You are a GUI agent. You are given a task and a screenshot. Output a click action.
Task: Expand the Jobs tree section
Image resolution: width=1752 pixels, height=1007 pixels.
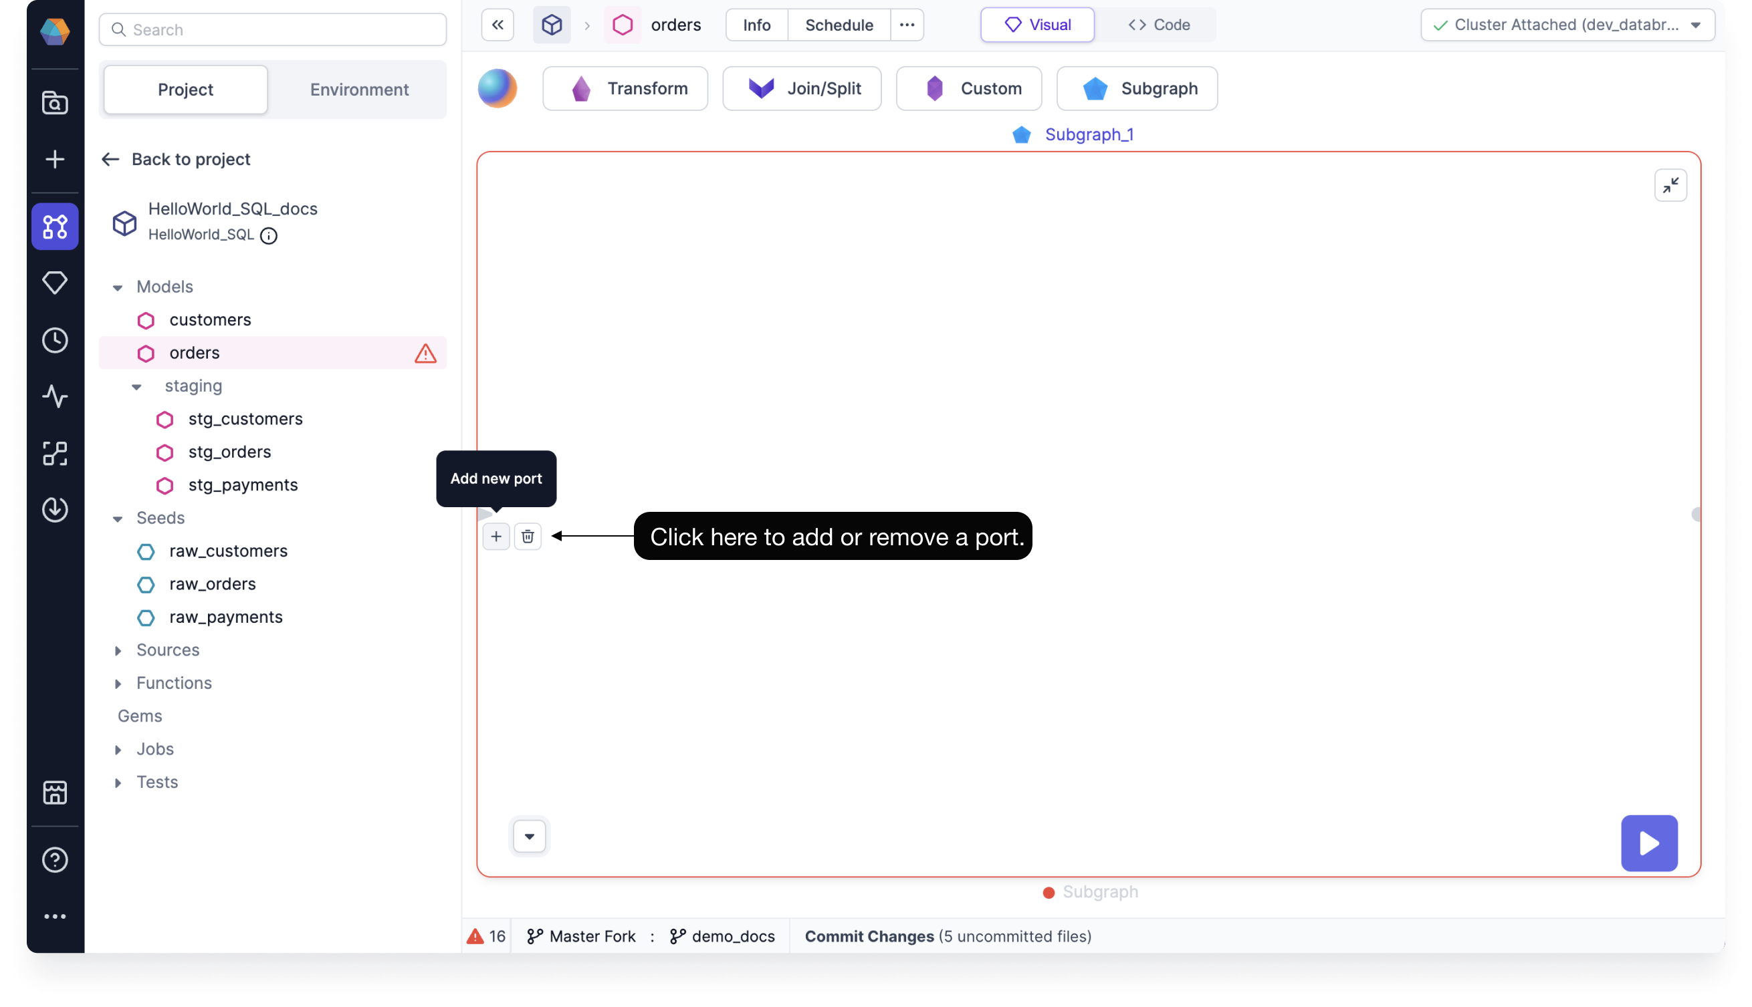point(118,750)
